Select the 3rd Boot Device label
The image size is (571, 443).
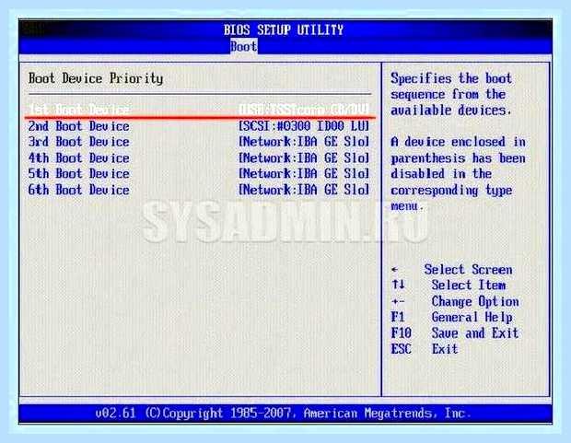pos(78,142)
